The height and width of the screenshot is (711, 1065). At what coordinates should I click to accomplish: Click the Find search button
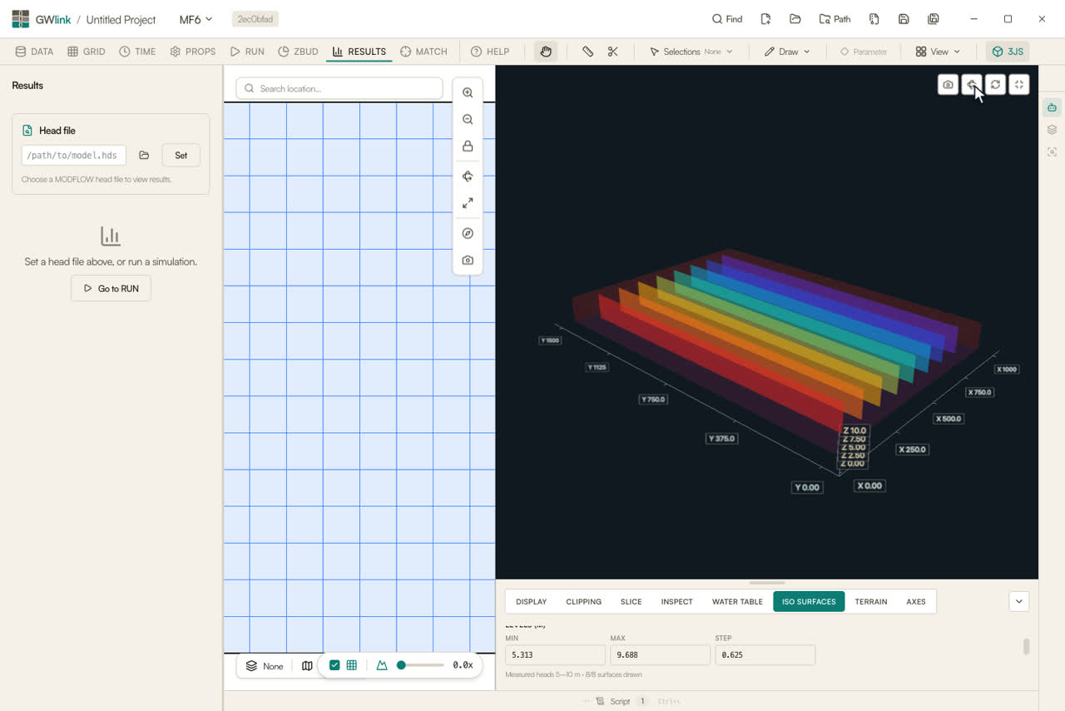727,19
